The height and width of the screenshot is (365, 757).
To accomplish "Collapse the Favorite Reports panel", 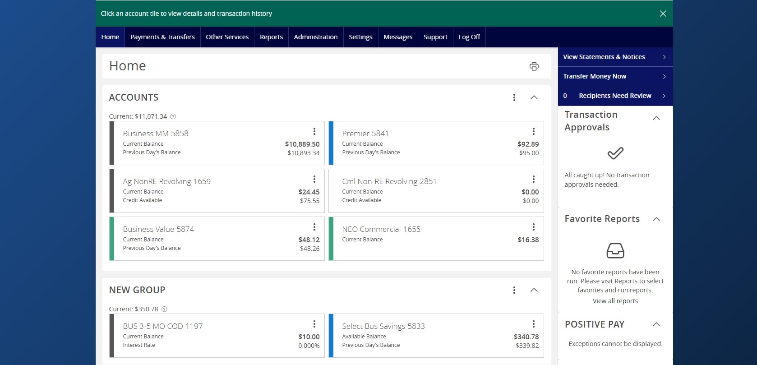I will (x=656, y=219).
